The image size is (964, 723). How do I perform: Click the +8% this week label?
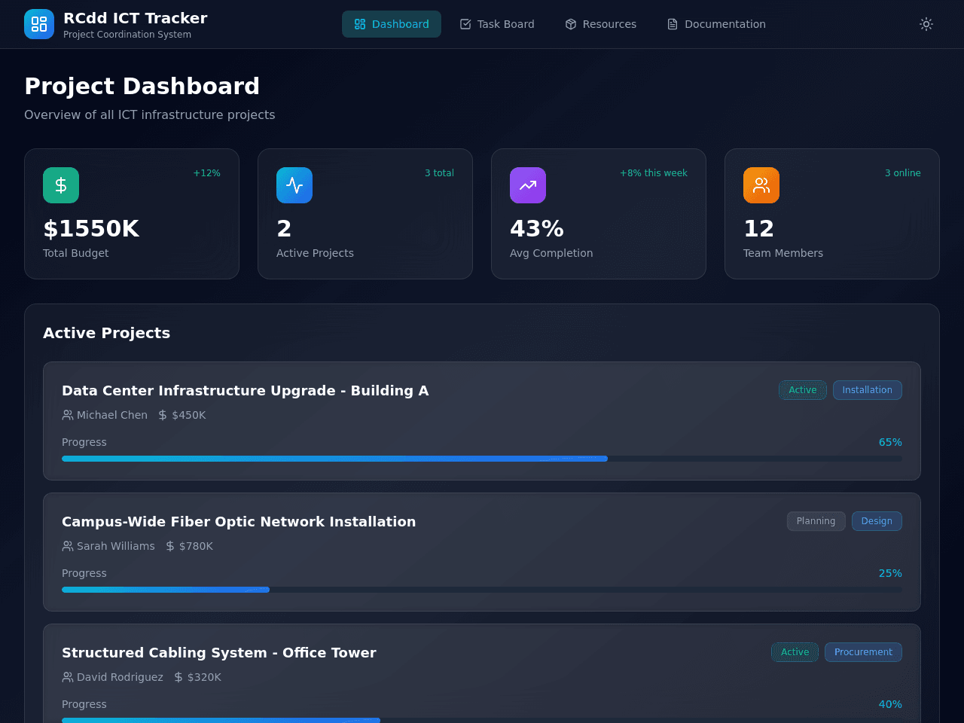click(x=654, y=173)
